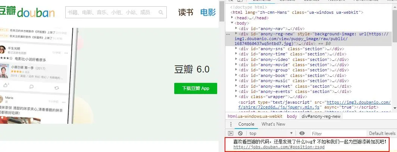This screenshot has width=397, height=152.
Task: Open the jquery.min.js script source link
Action: click(315, 104)
